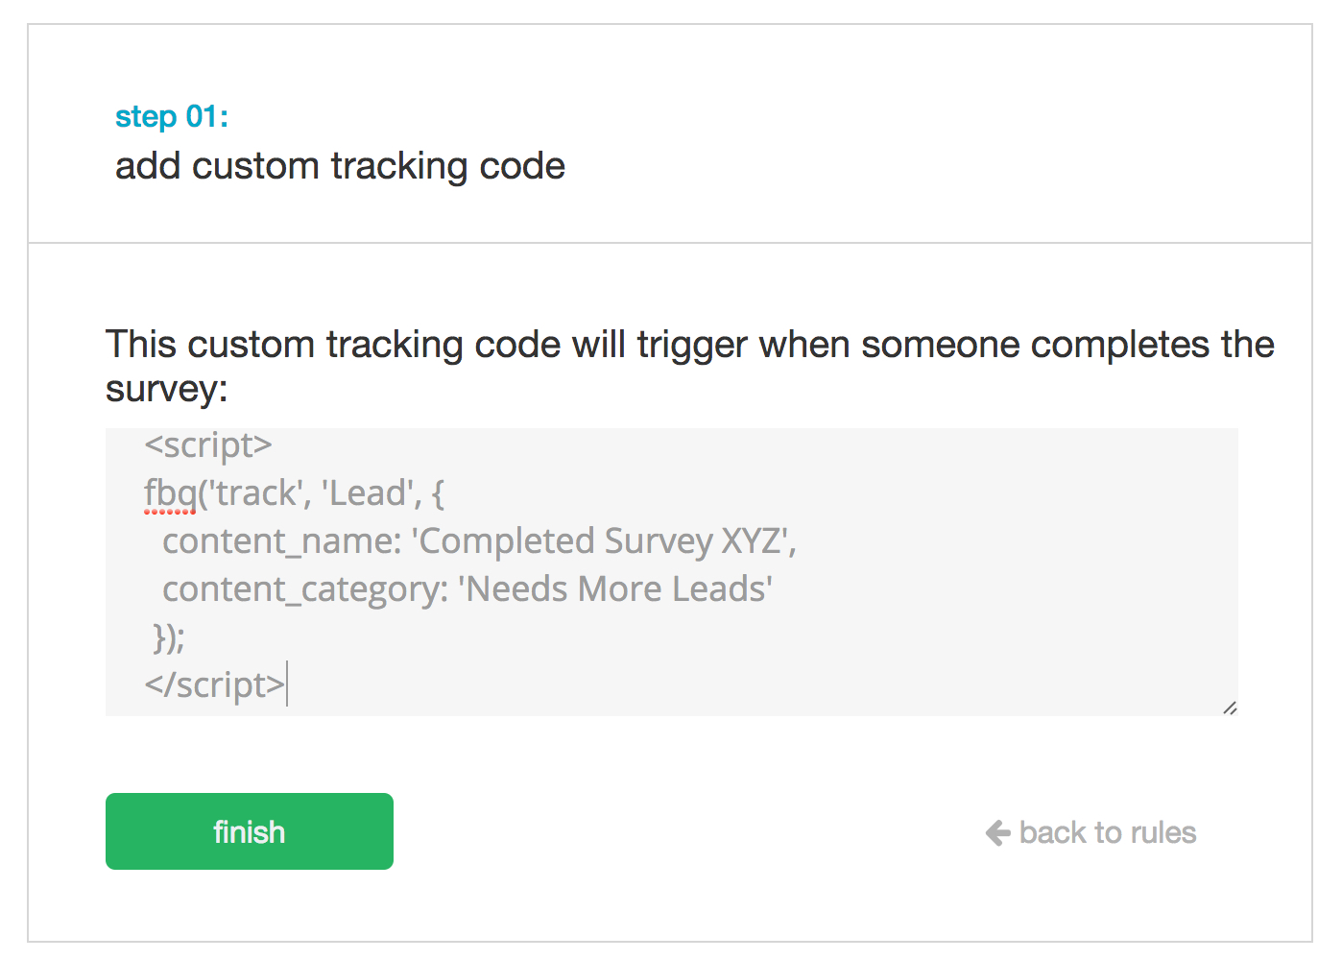Image resolution: width=1342 pixels, height=960 pixels.
Task: Click the opening curly brace after 'Lead'
Action: (438, 493)
